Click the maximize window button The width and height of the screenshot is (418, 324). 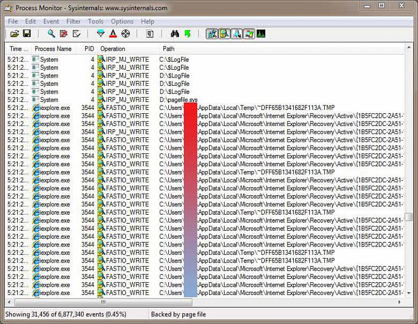[x=382, y=6]
